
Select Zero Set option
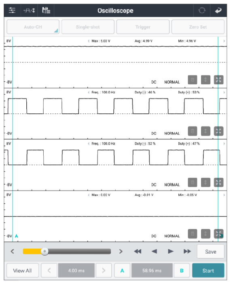tap(198, 27)
